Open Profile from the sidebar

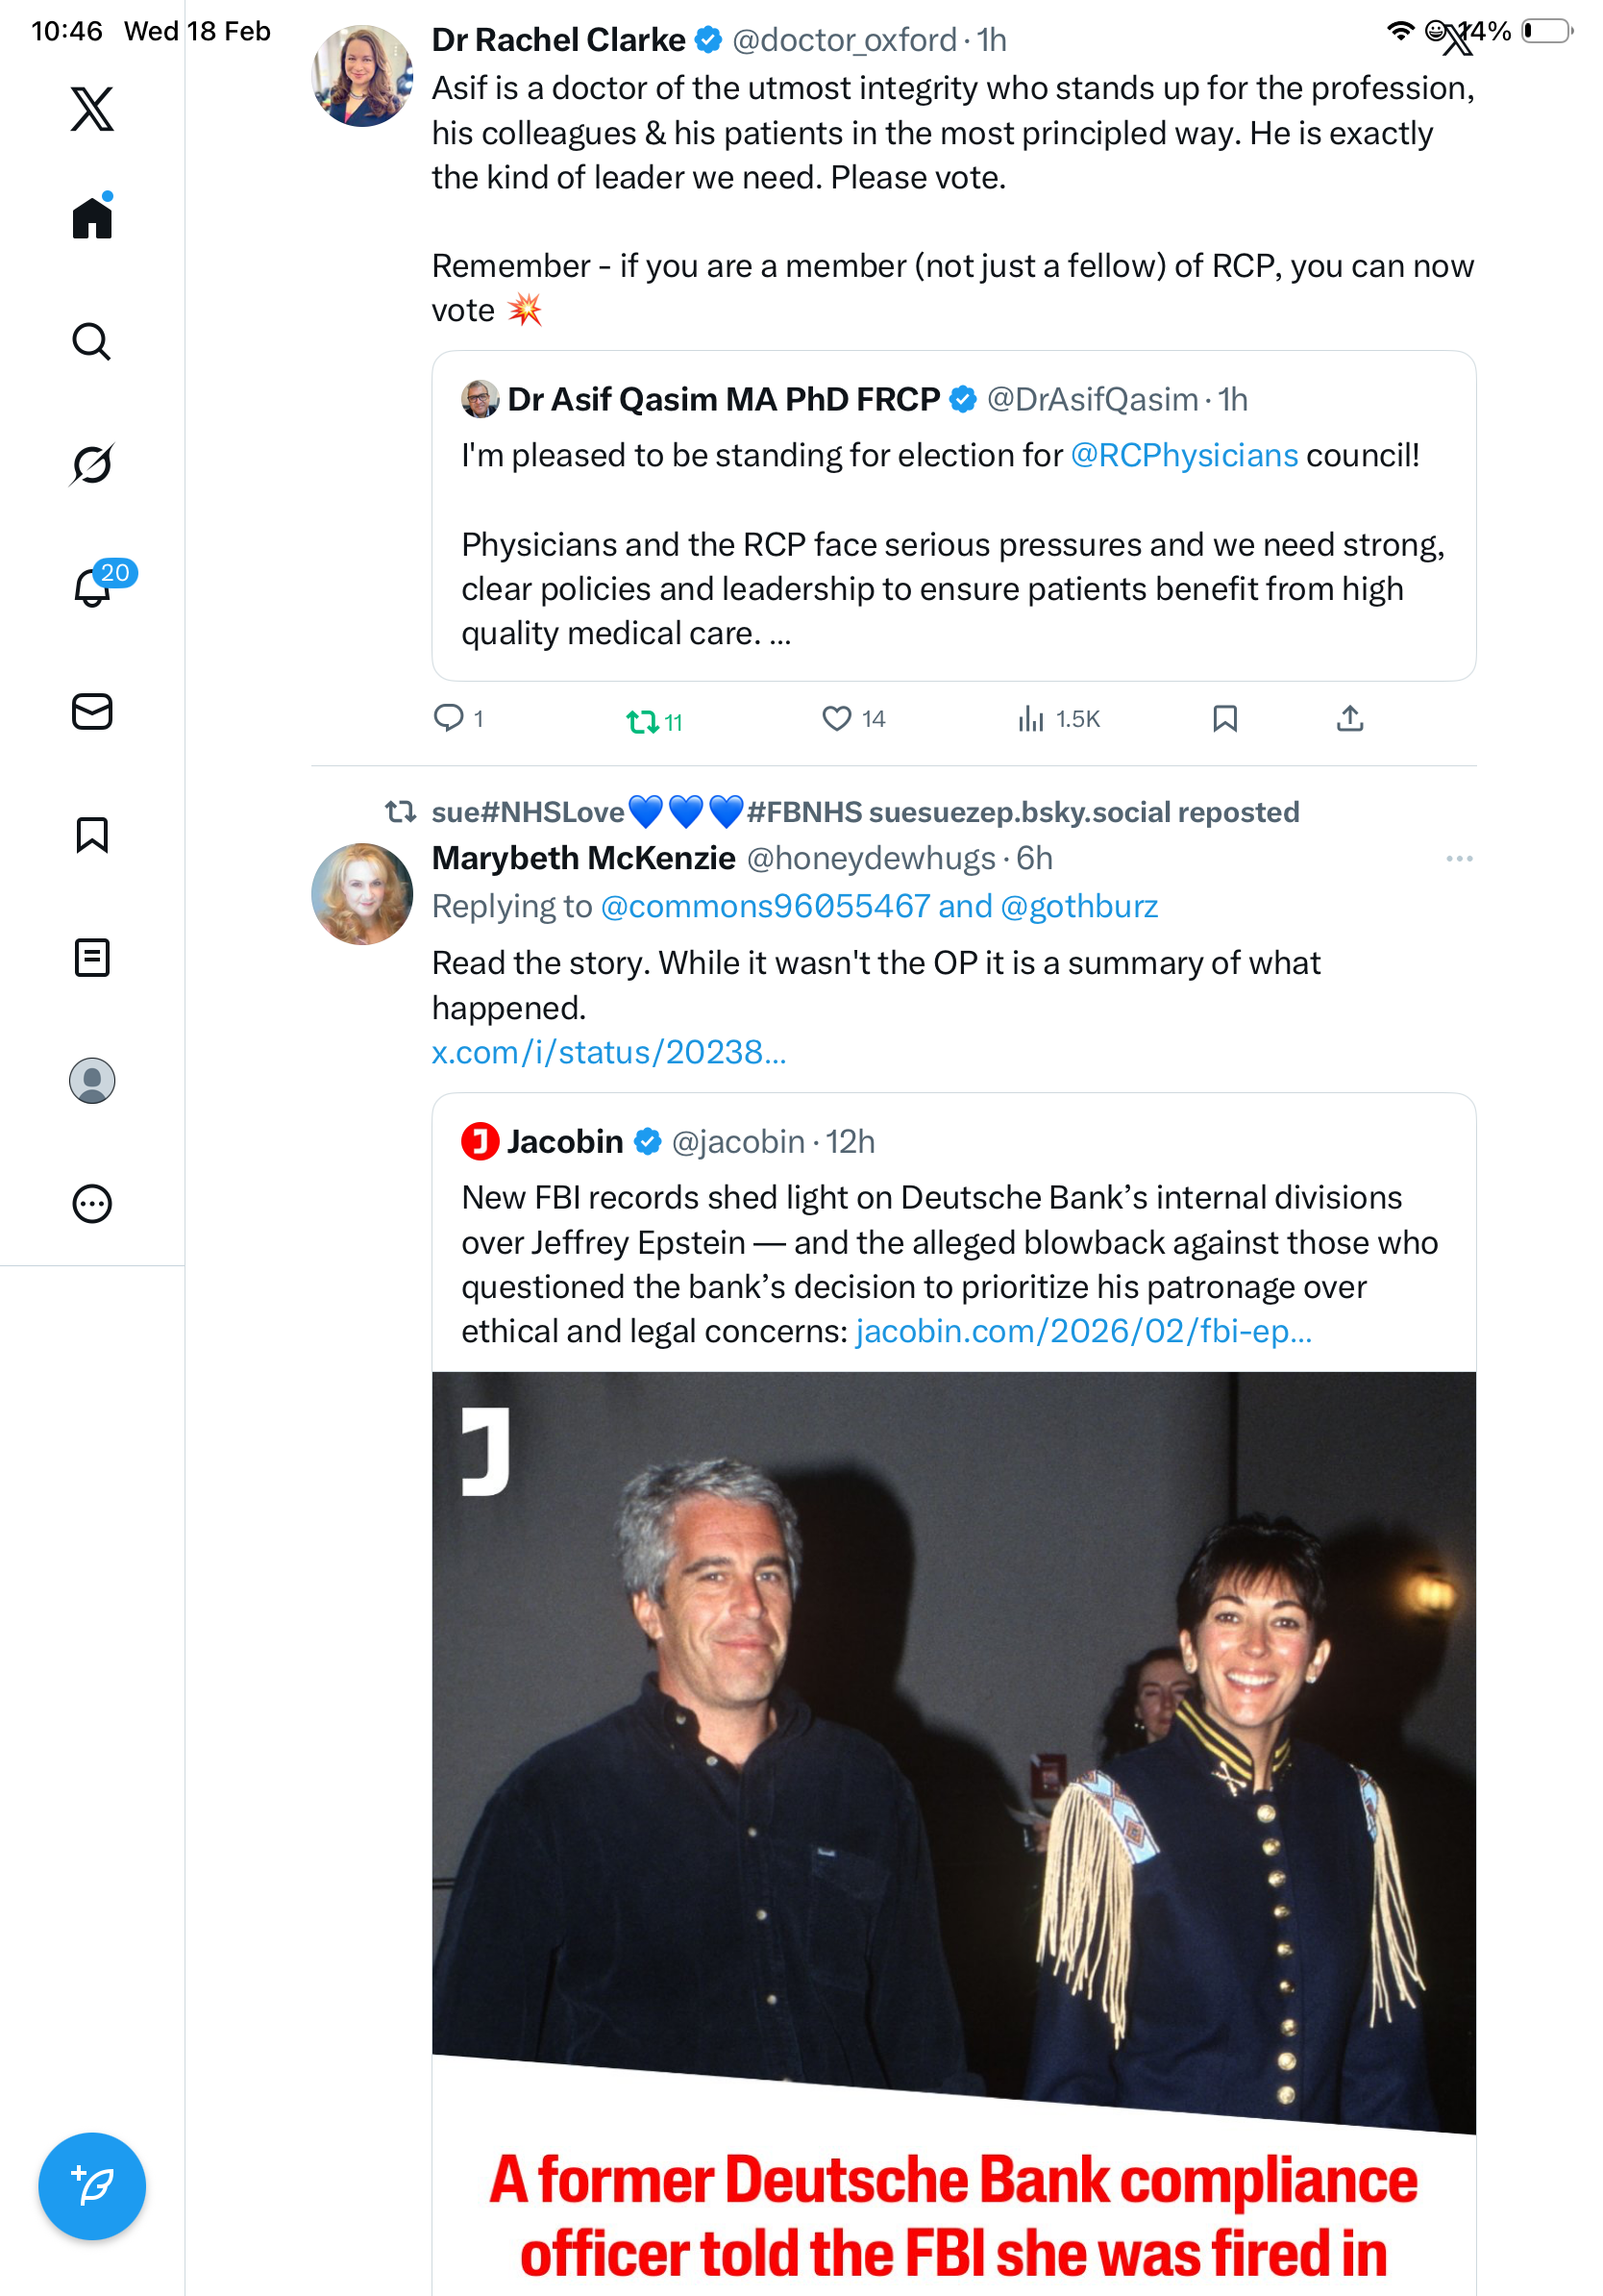point(92,1081)
